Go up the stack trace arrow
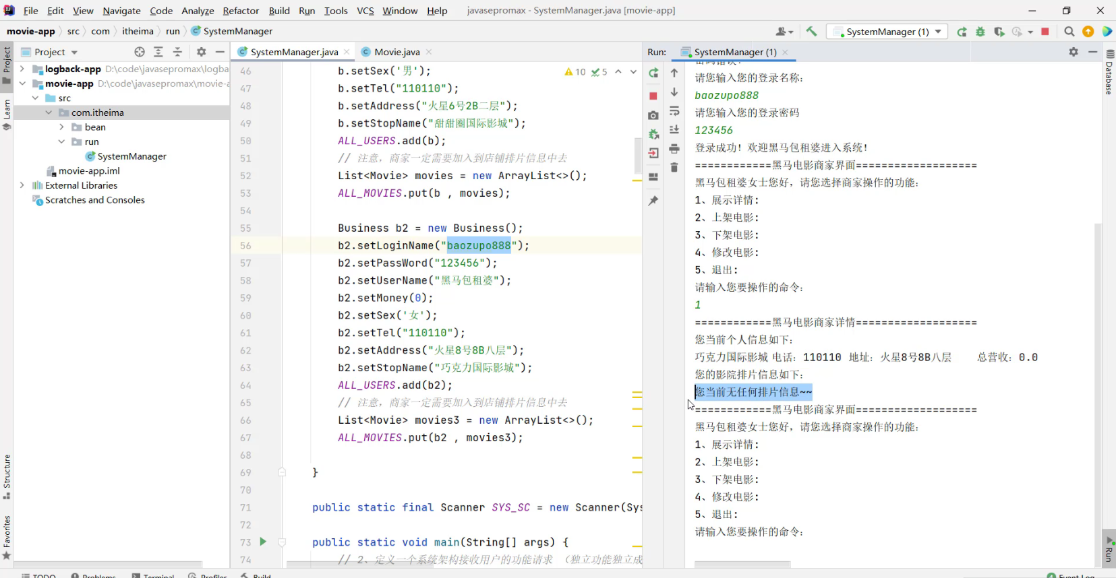 [674, 73]
